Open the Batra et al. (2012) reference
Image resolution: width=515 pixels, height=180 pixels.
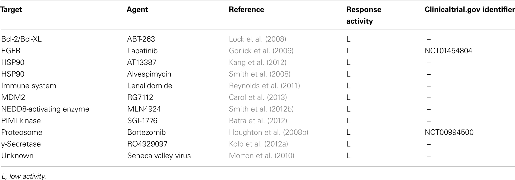click(258, 121)
